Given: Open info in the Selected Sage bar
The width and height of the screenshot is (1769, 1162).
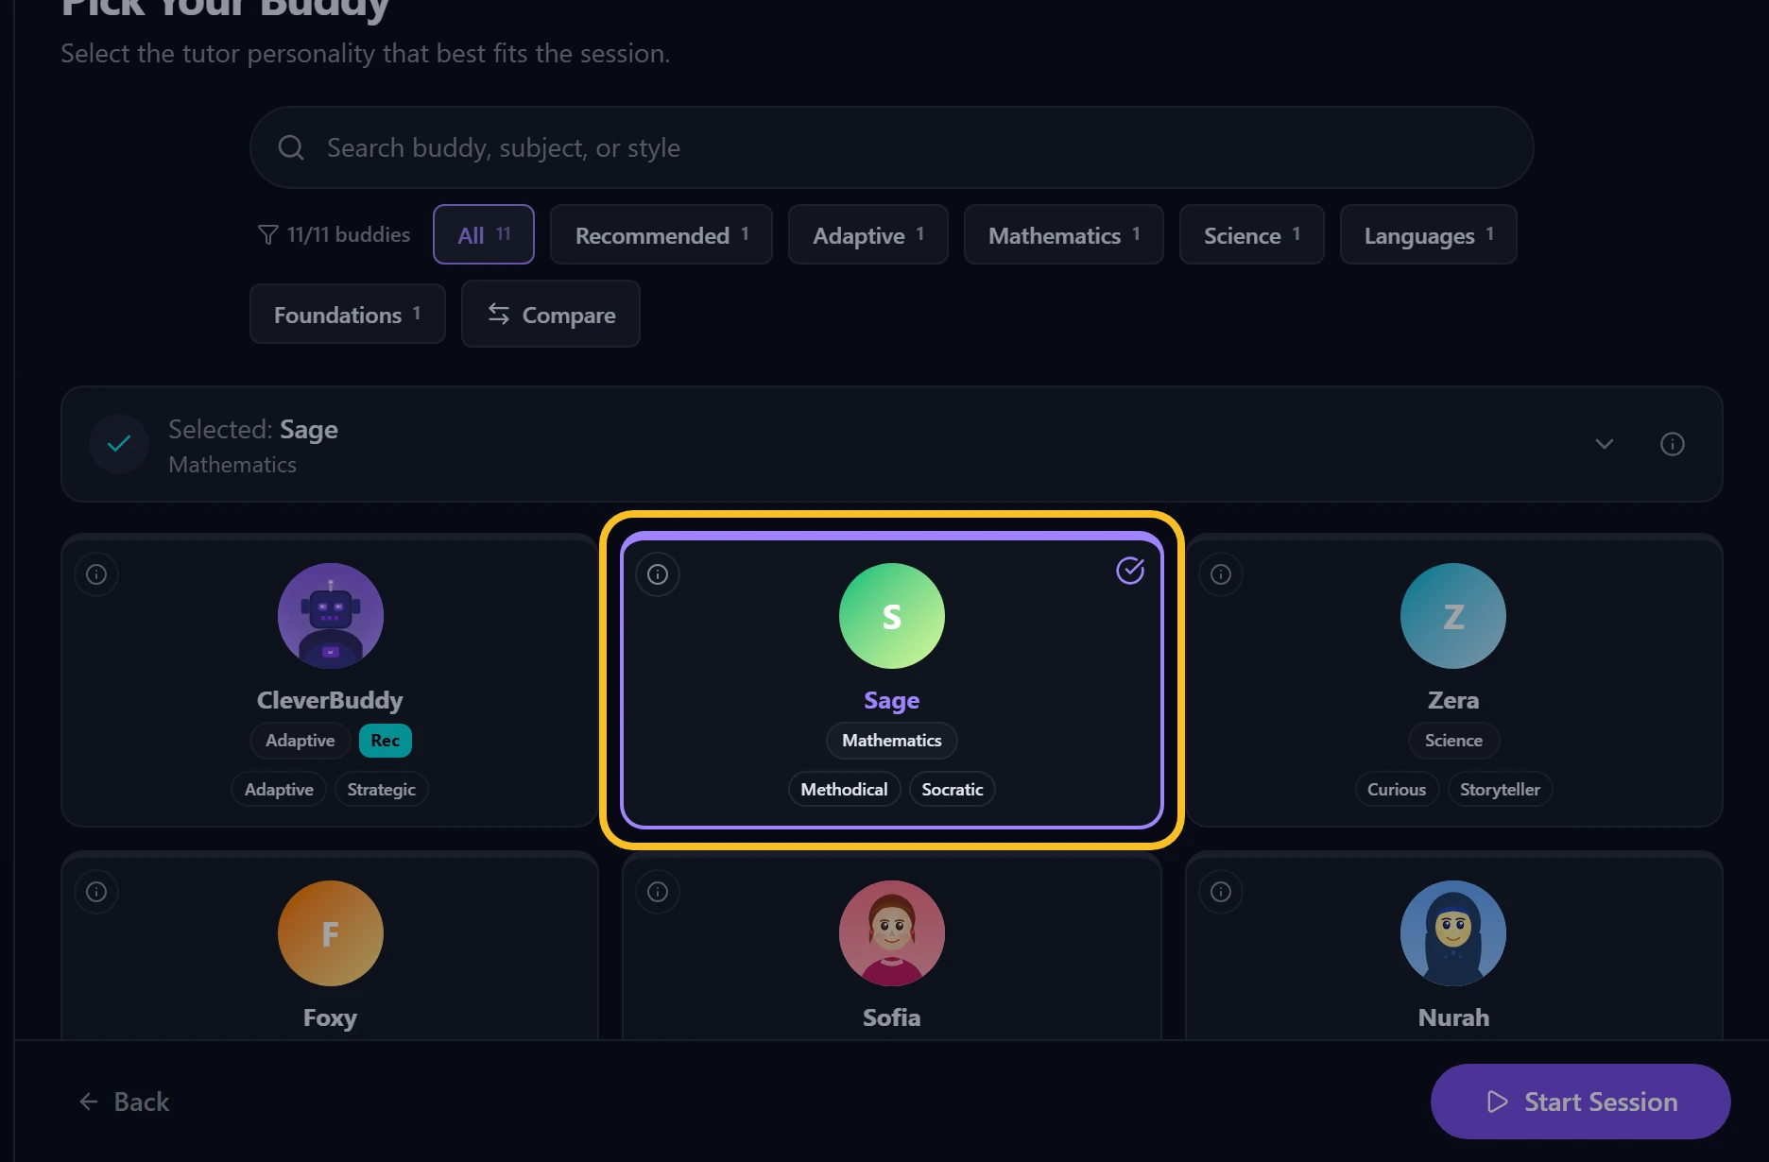Looking at the screenshot, I should [x=1673, y=444].
